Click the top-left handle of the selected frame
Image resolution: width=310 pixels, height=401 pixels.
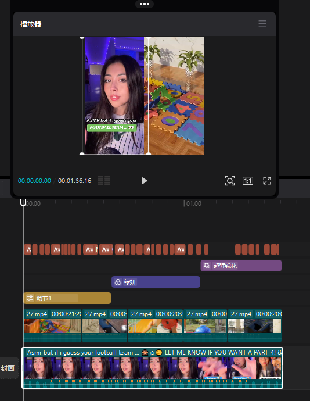click(82, 38)
